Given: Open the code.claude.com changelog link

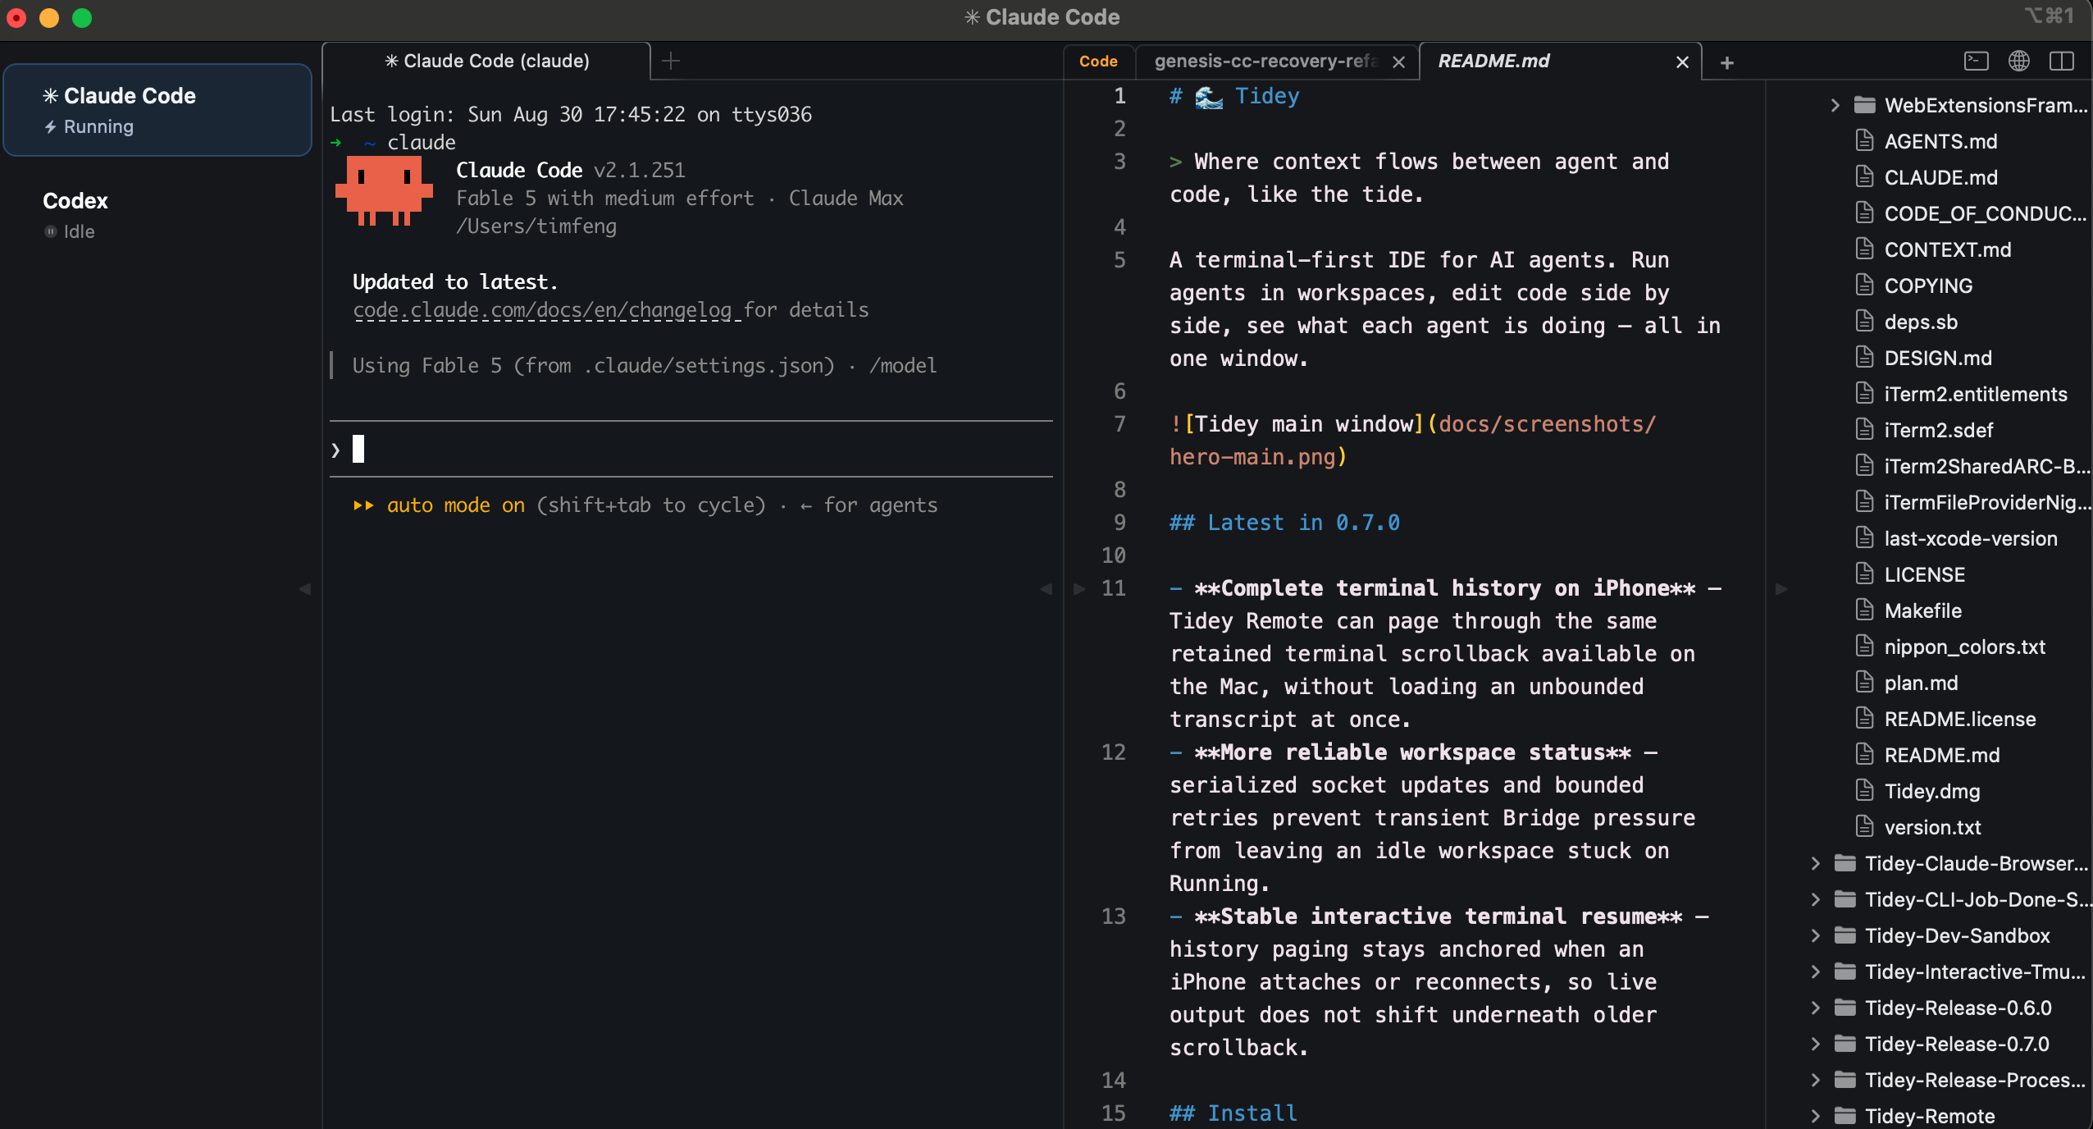Looking at the screenshot, I should [541, 310].
